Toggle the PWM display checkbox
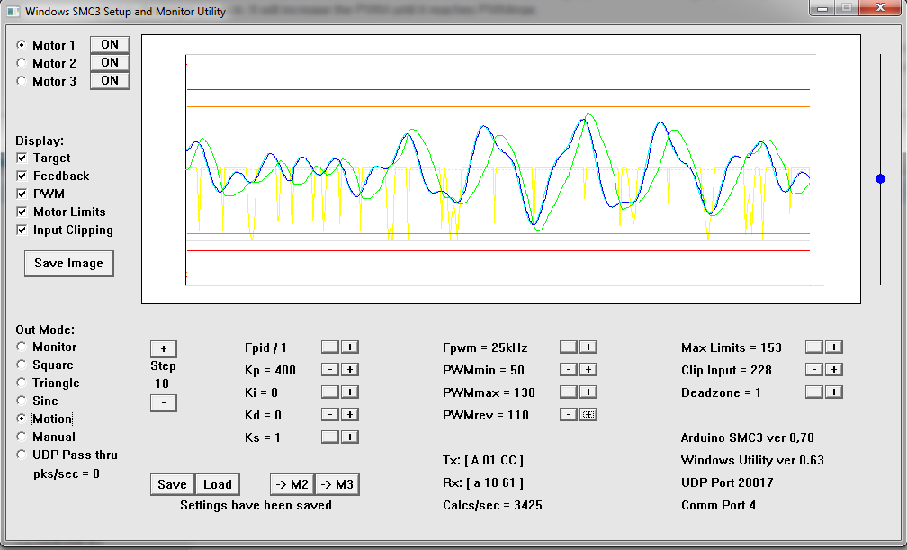Viewport: 907px width, 550px height. [x=22, y=194]
